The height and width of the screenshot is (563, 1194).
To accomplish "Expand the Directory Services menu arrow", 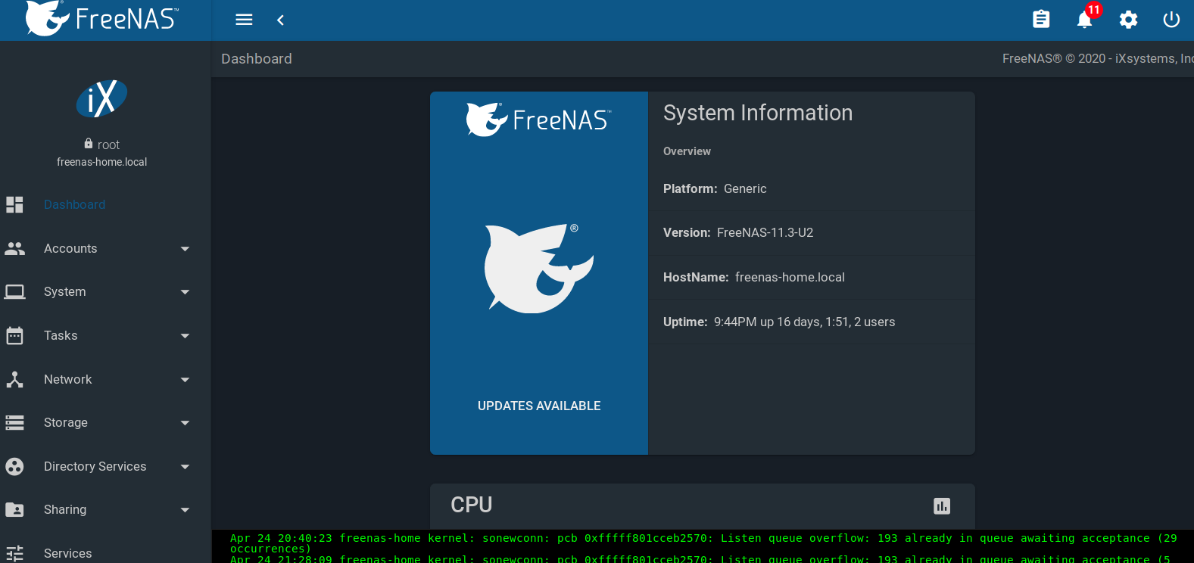I will point(185,467).
